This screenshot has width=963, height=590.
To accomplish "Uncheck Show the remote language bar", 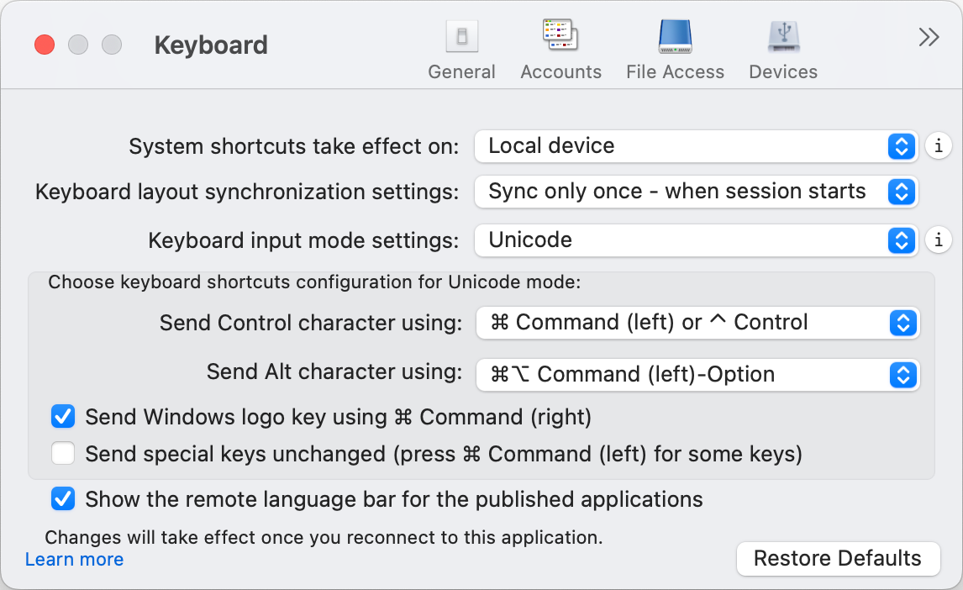I will tap(63, 499).
